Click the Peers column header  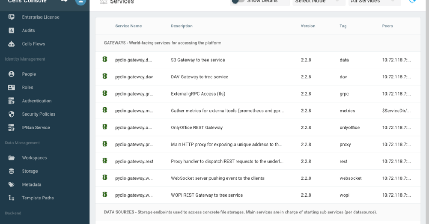click(387, 26)
